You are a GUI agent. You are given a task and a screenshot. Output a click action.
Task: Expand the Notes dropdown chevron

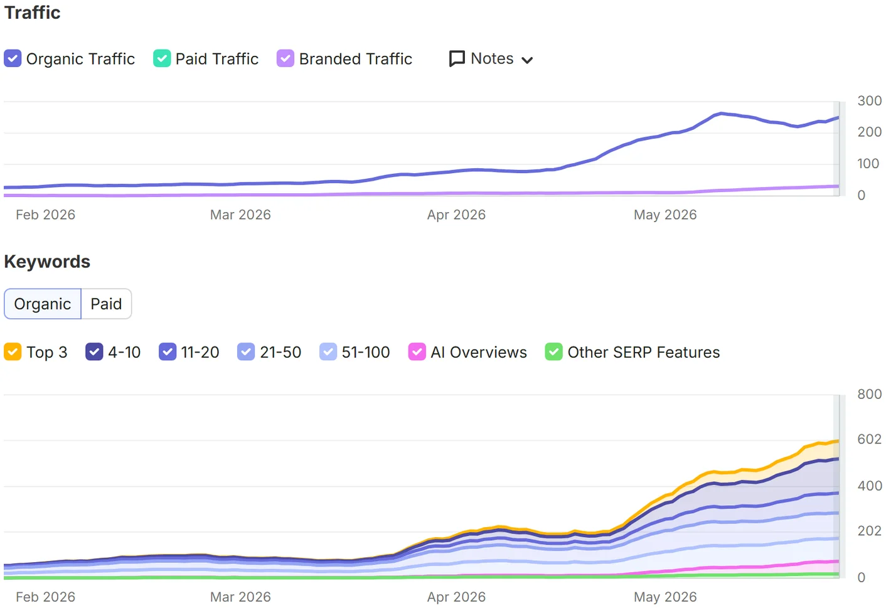click(527, 60)
